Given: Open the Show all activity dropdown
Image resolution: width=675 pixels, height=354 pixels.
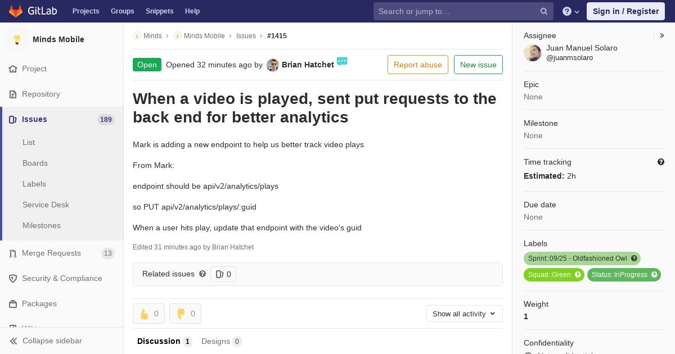Looking at the screenshot, I should [x=465, y=314].
